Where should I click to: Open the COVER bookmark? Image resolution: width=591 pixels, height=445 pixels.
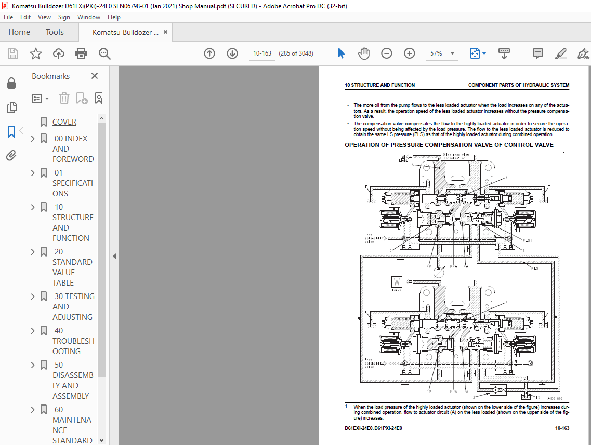64,122
